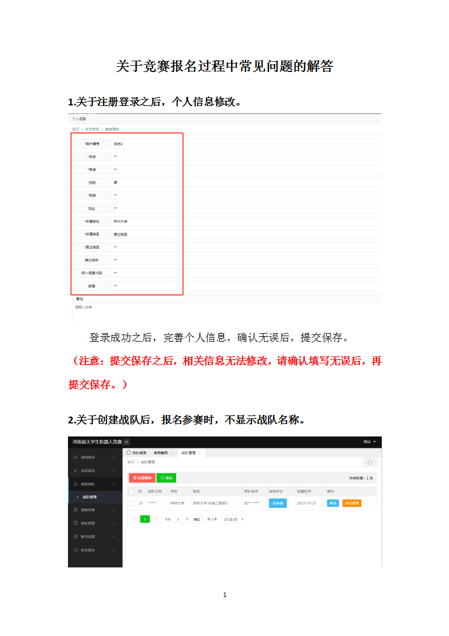Select 战队管理 in the sidebar submenu

coord(89,497)
